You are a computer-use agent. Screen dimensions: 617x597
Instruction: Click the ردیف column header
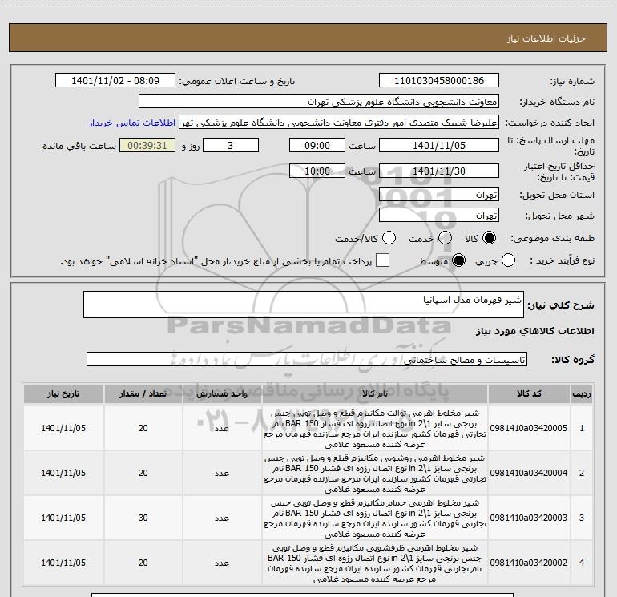pos(582,394)
